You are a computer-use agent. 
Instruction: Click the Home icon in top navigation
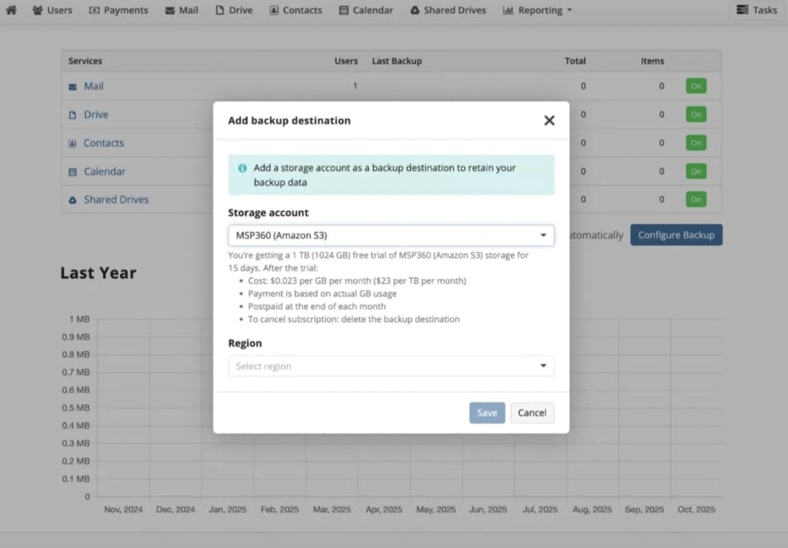11,10
